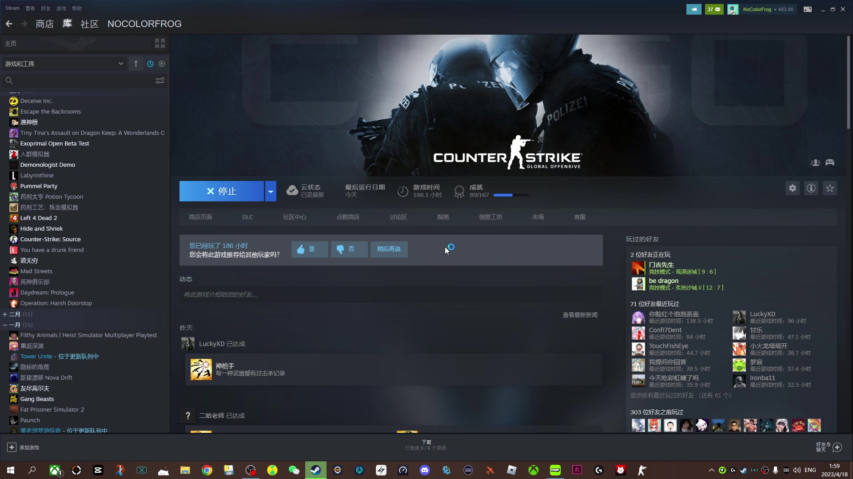Click the 查看最新新闻 link
This screenshot has height=479, width=853.
[x=580, y=315]
